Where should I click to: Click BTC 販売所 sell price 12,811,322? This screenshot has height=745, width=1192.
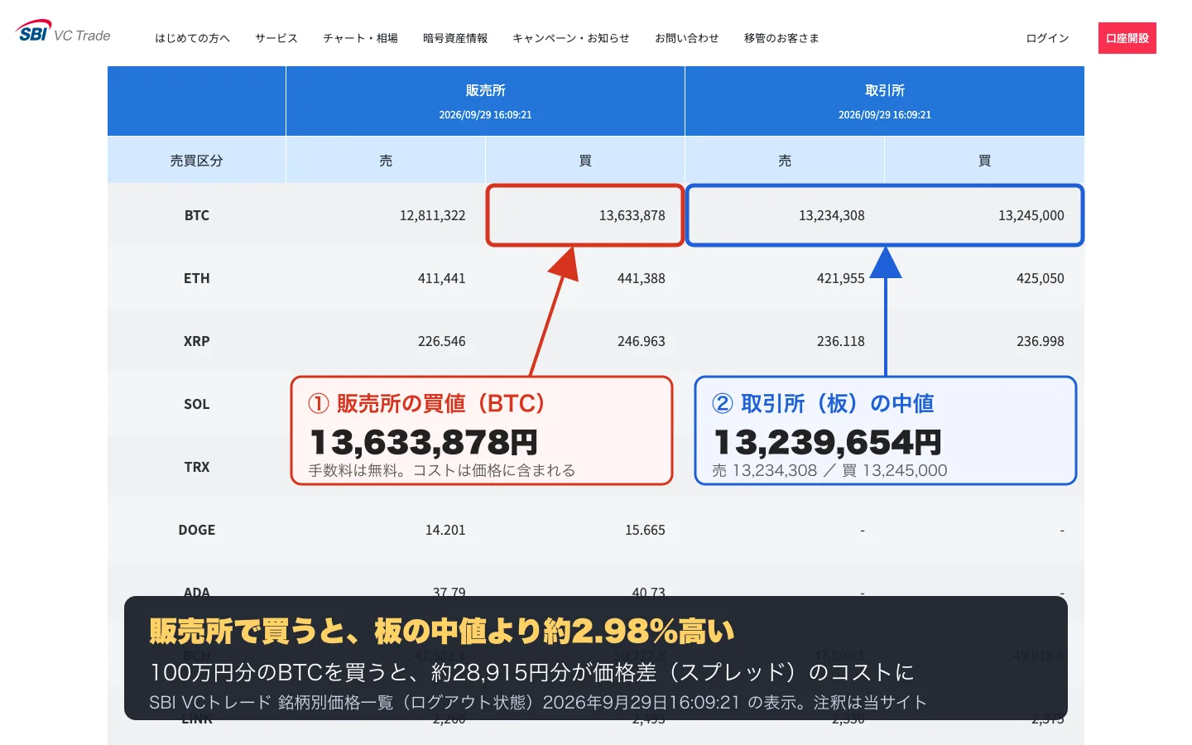point(432,215)
